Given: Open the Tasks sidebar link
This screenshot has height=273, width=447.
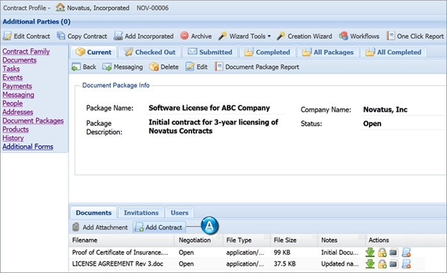Looking at the screenshot, I should [11, 69].
